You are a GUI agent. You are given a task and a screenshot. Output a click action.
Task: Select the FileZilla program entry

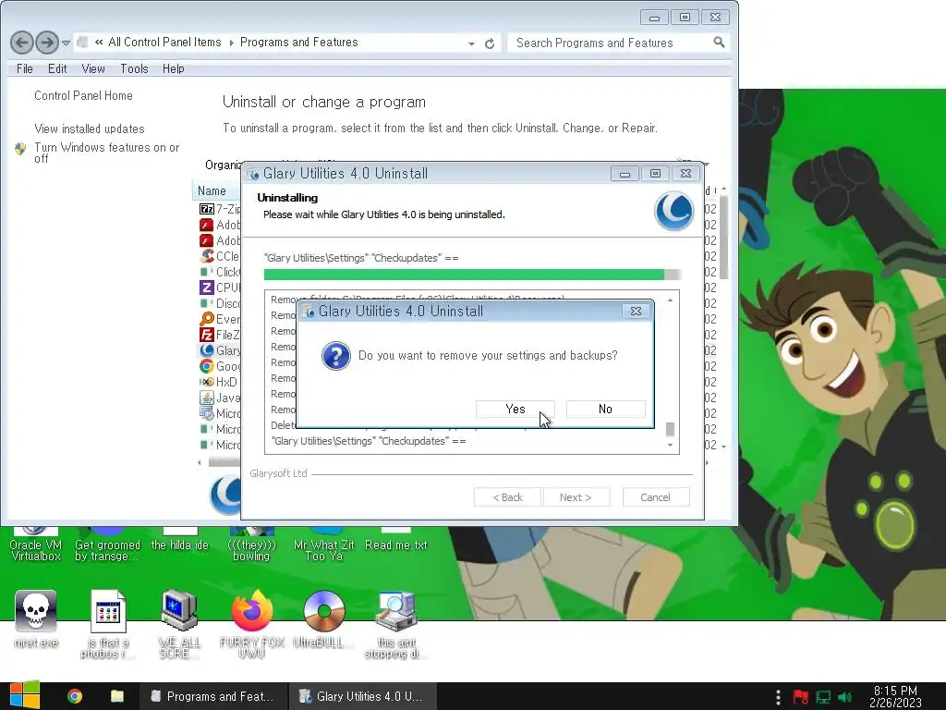[220, 335]
